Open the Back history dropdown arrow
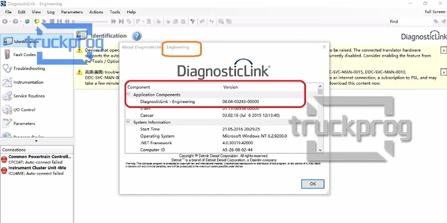Image resolution: width=447 pixels, height=223 pixels. coord(10,21)
